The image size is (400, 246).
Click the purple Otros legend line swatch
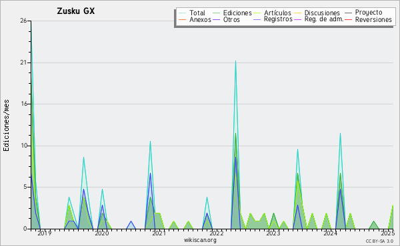point(216,19)
